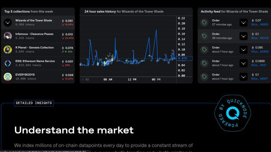Image resolution: width=271 pixels, height=152 pixels.
Task: Click the EVERYBODYS collection avatar
Action: pos(7,77)
